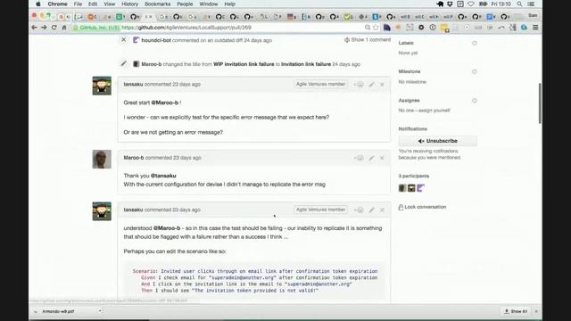Expand options arrow for Armondo-w9.pdf download

(100, 311)
